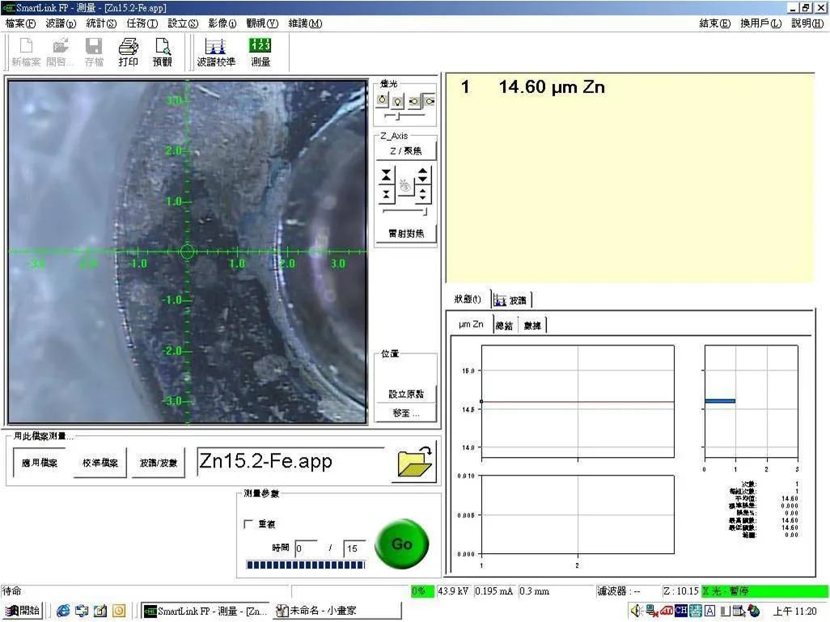
Task: Open the 波譜校準 spectrum calibration icon
Action: tap(216, 52)
